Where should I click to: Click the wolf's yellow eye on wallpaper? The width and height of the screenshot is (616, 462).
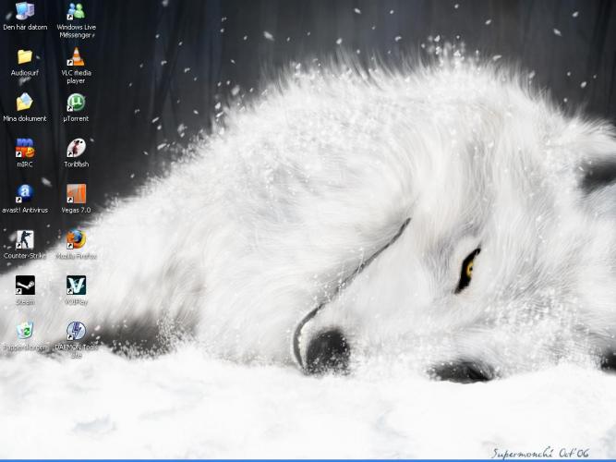468,267
